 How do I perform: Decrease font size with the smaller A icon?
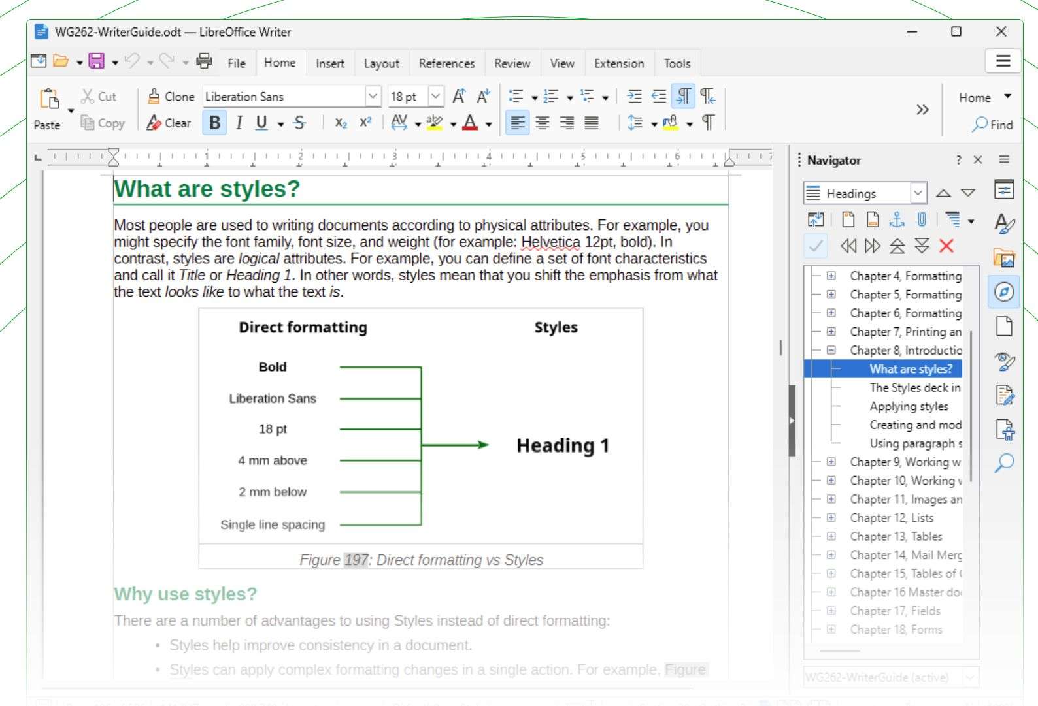[x=484, y=97]
